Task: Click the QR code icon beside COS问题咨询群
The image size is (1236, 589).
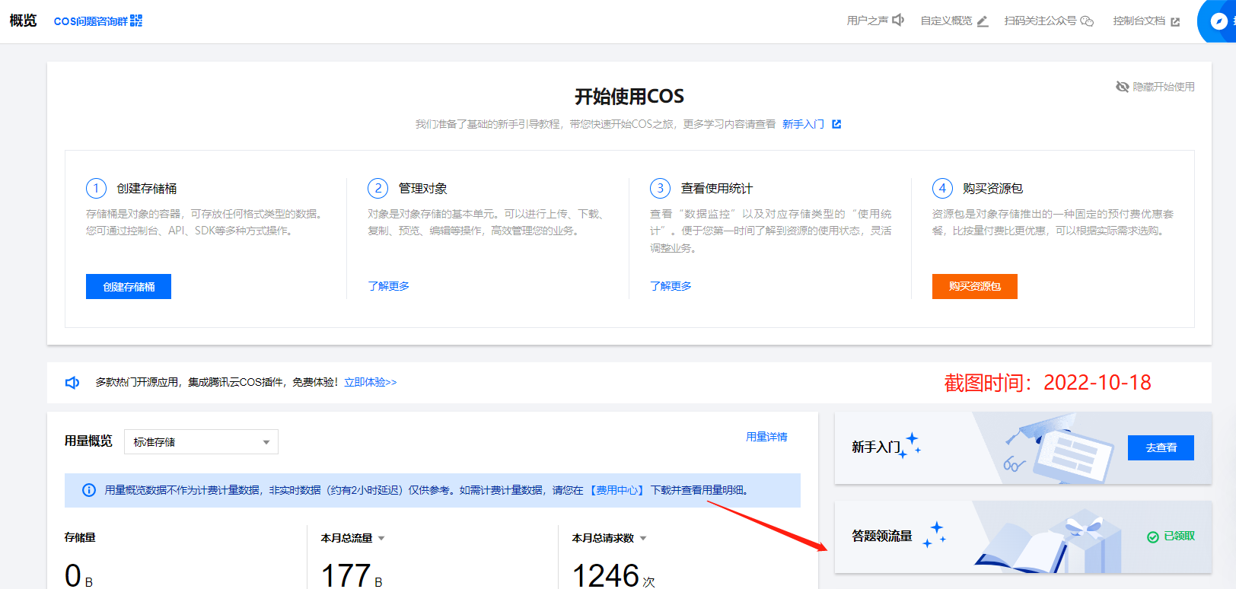Action: 136,21
